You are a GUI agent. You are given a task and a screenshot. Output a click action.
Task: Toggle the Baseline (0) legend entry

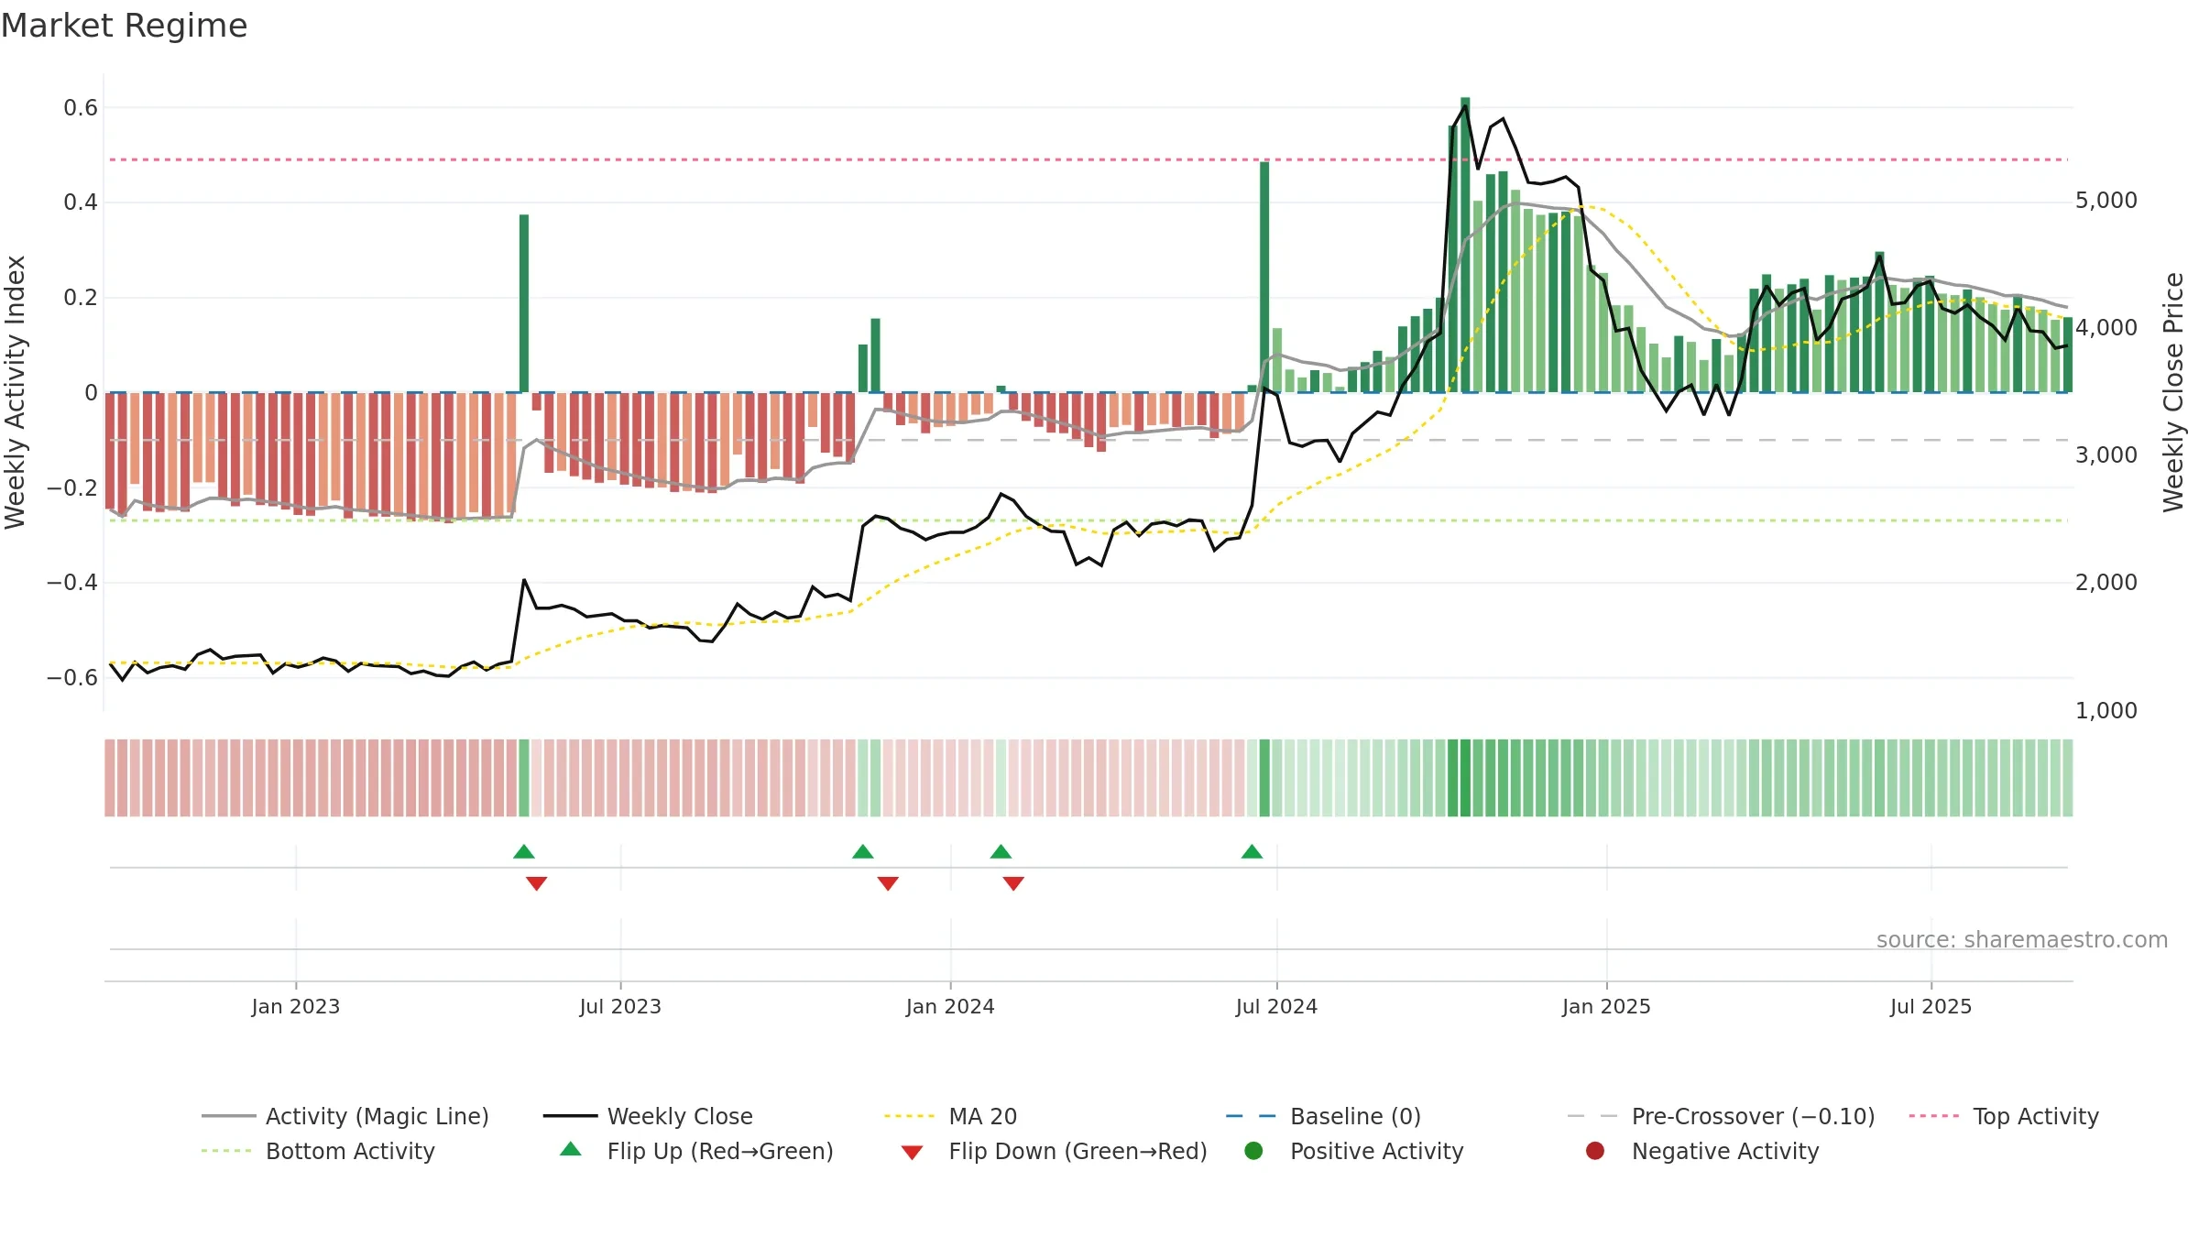point(1323,1116)
